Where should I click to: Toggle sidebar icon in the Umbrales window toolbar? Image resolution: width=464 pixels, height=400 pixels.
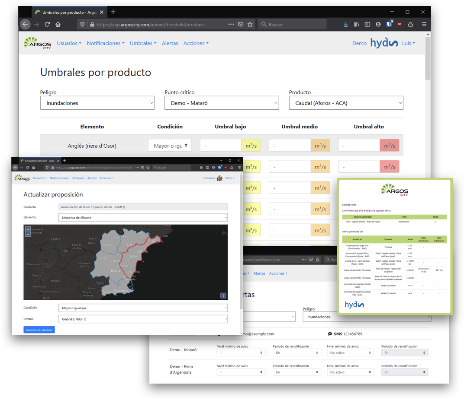pyautogui.click(x=367, y=25)
